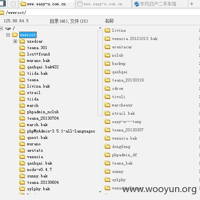Select the lost+found folder
The height and width of the screenshot is (200, 200).
click(38, 54)
